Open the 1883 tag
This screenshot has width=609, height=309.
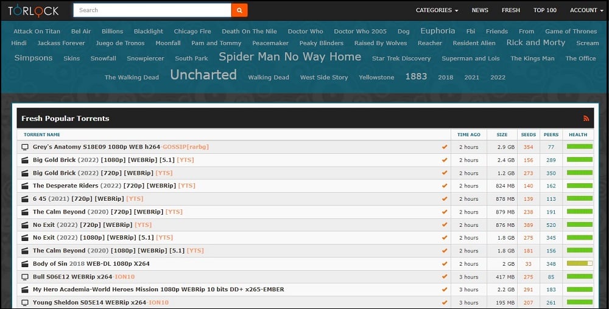click(416, 77)
